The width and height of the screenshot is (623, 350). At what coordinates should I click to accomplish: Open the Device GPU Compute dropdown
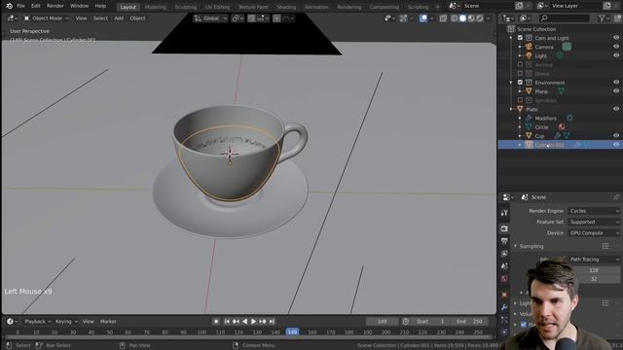coord(595,233)
